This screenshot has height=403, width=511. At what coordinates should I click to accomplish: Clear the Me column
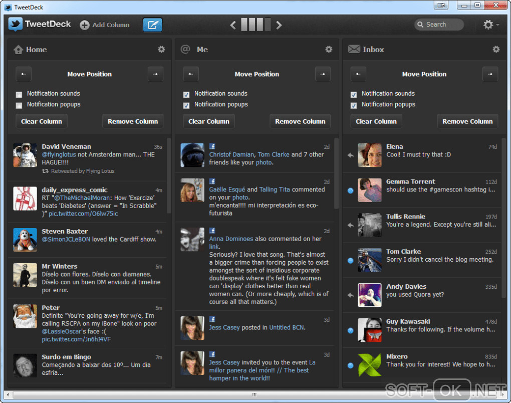[209, 121]
